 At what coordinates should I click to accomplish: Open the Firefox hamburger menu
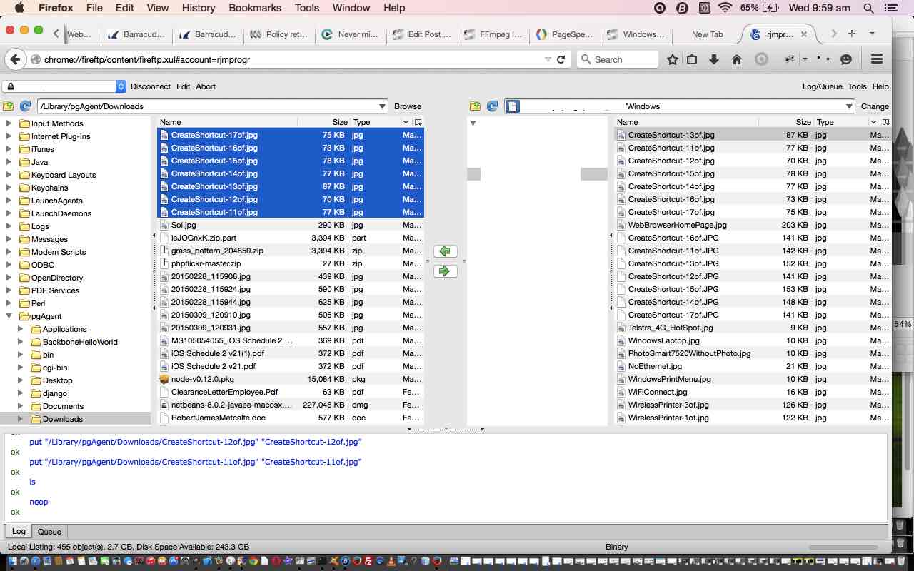pos(877,59)
